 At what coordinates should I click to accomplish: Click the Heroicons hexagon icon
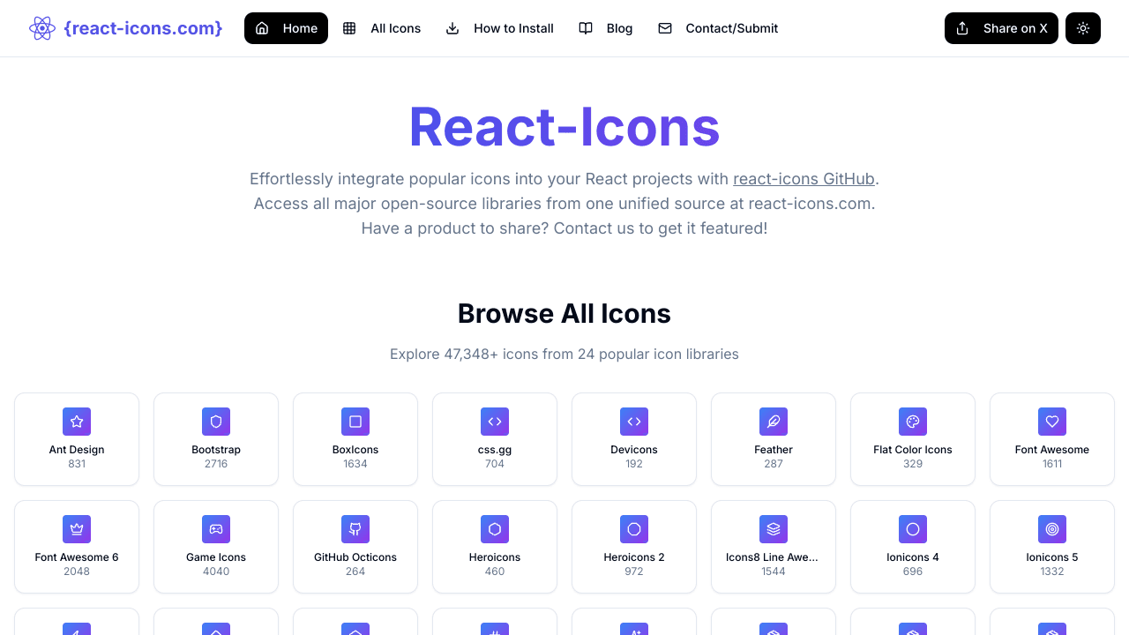[495, 529]
